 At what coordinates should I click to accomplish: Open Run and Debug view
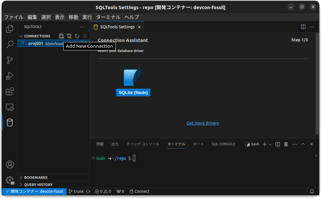(x=9, y=76)
